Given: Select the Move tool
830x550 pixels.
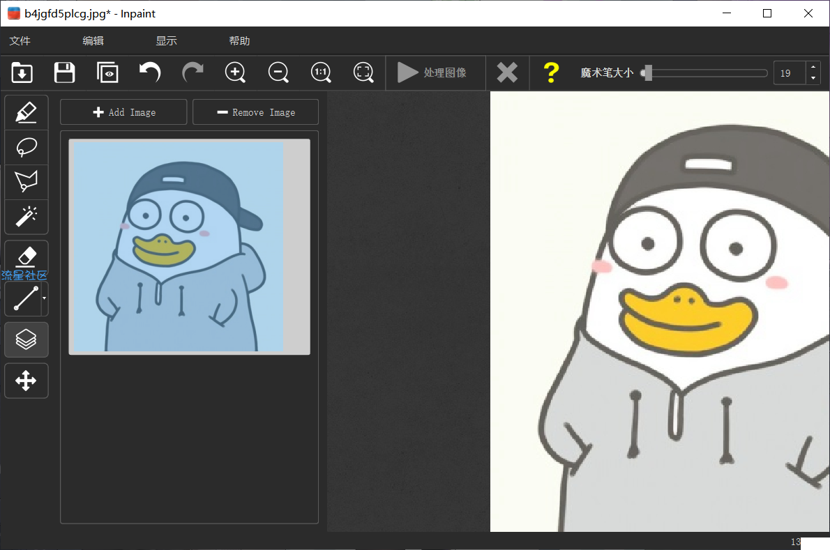Looking at the screenshot, I should tap(26, 381).
